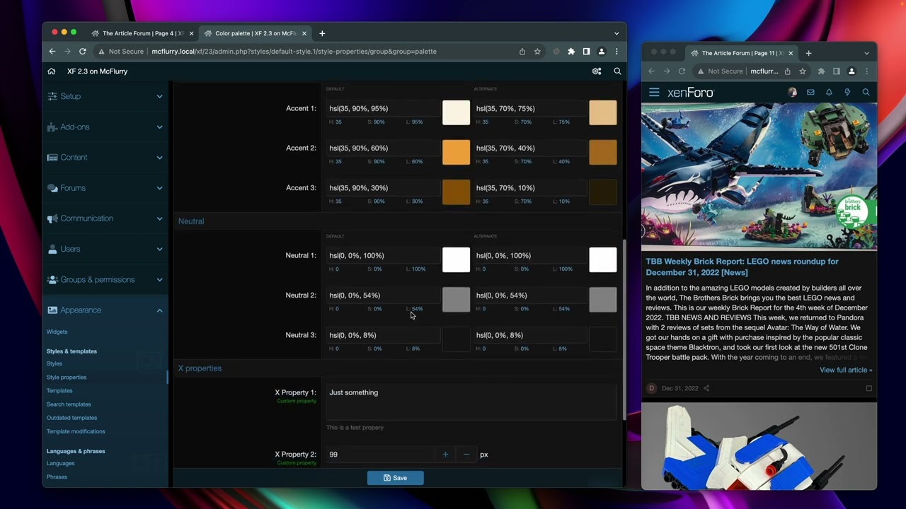This screenshot has width=906, height=509.
Task: Reload the Article Forum page in right window
Action: click(x=682, y=71)
